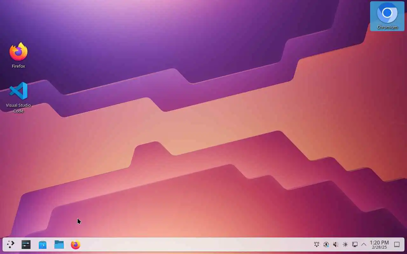
Task: Open muted audio volume tray icon
Action: pos(336,244)
